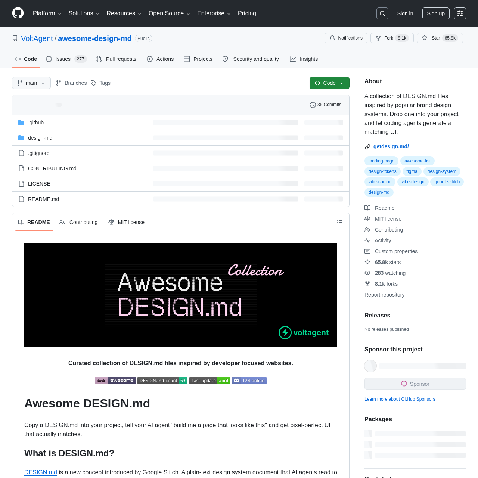
Task: Switch to the Contributing tab
Action: [78, 222]
